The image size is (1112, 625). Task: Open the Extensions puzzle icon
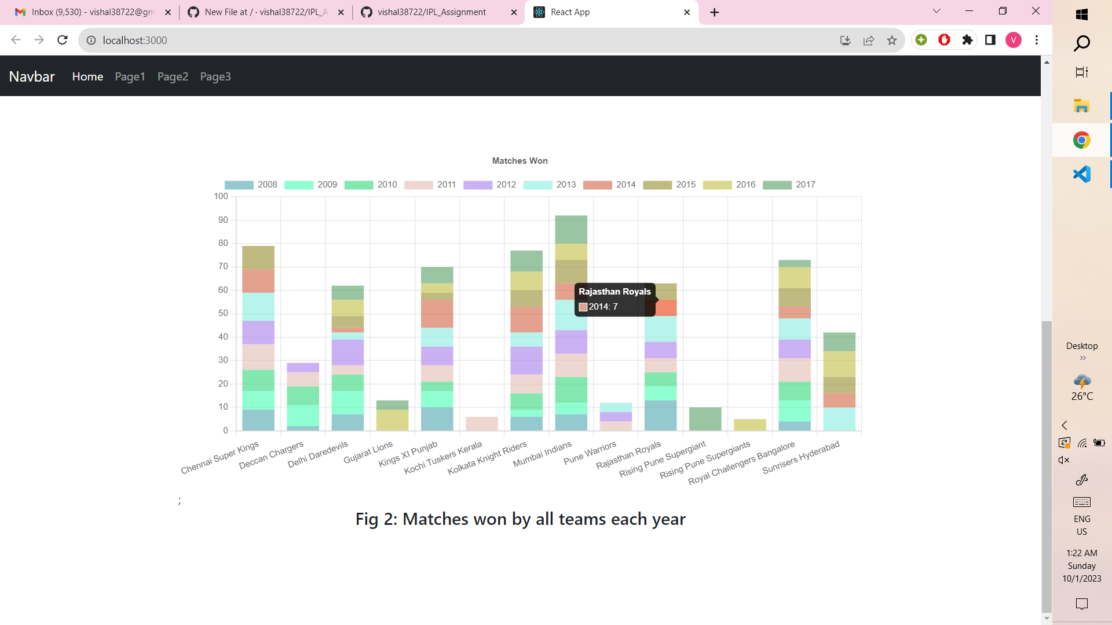[967, 39]
